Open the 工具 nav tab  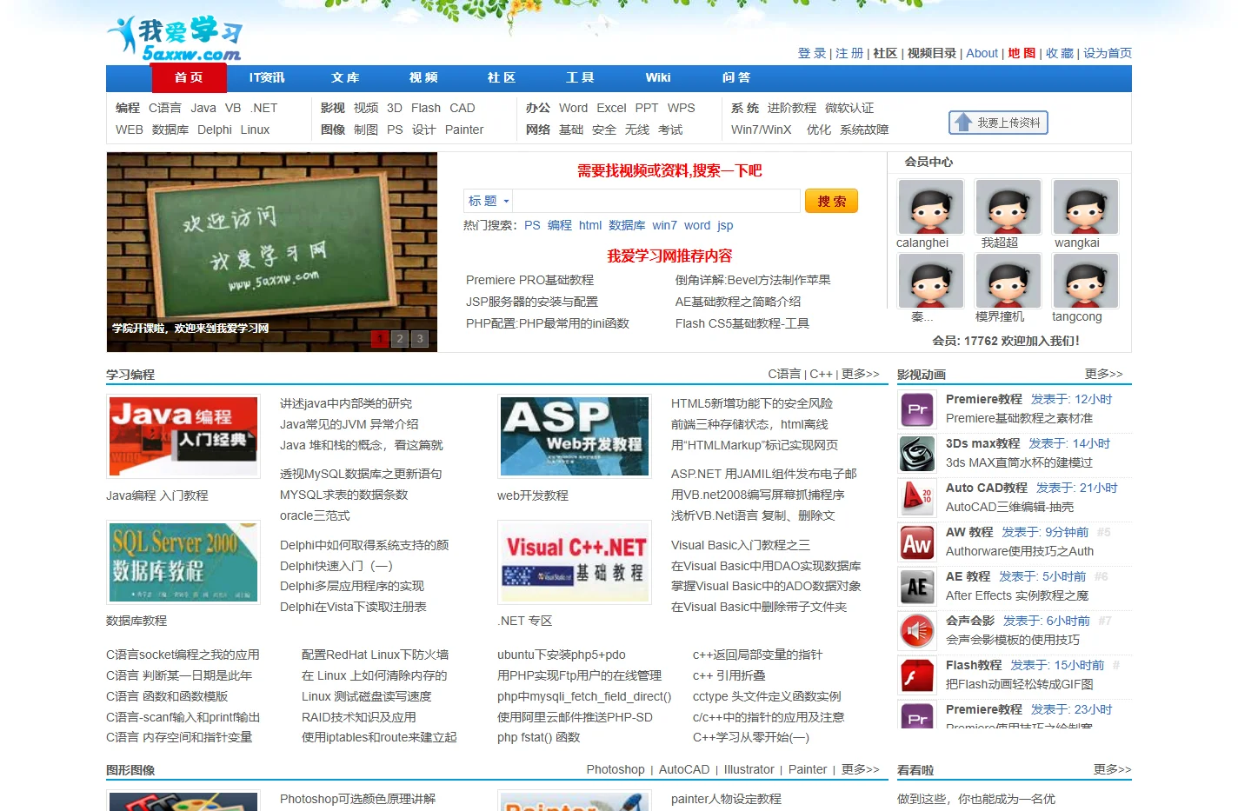click(x=580, y=77)
